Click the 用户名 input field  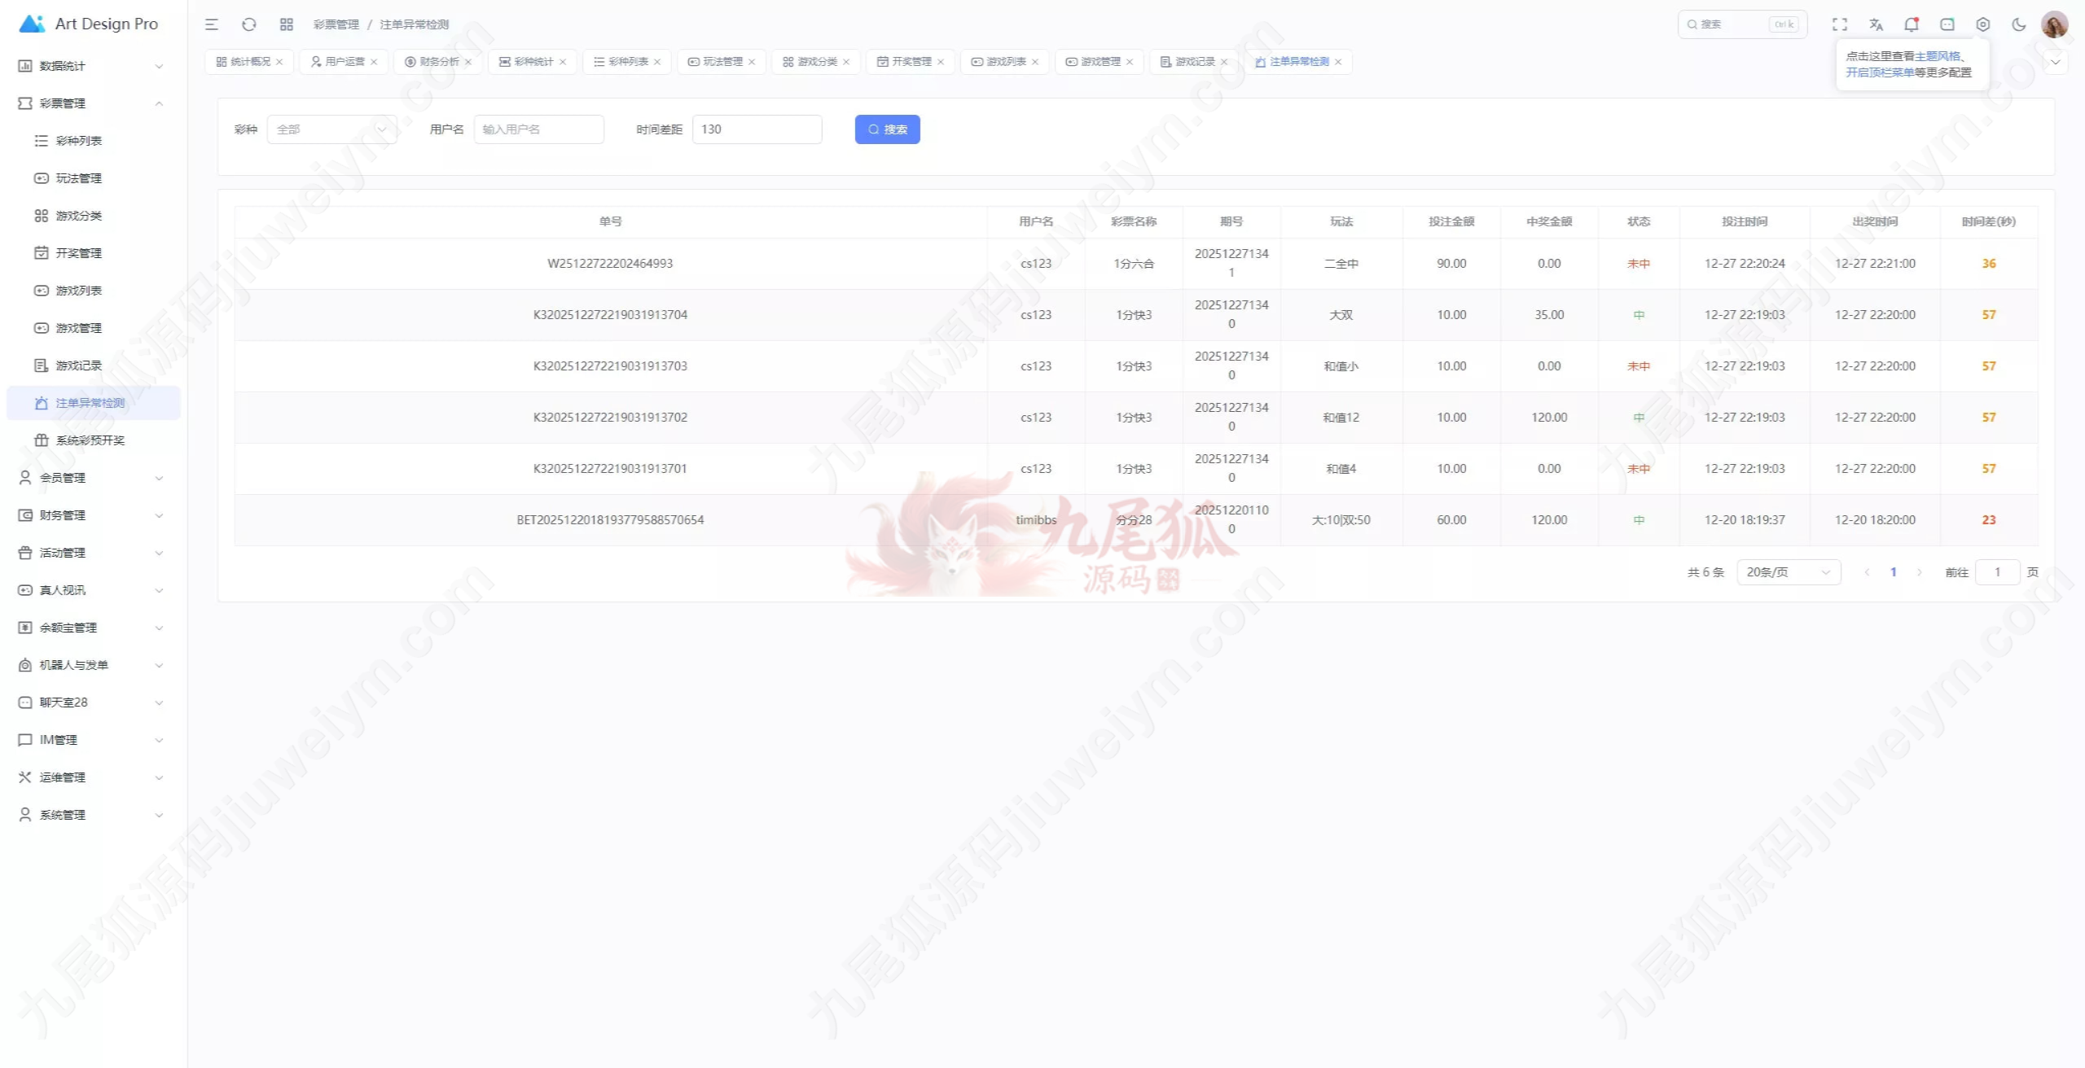538,129
